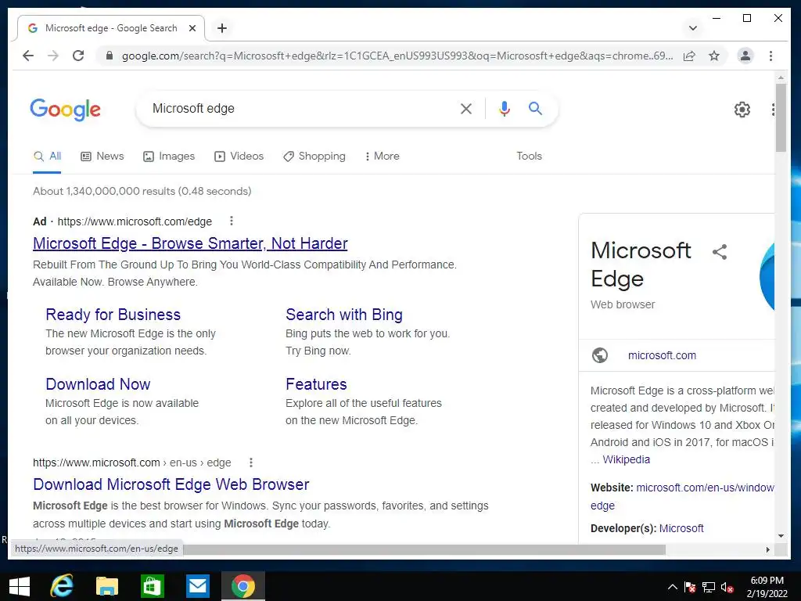Reload the current page
This screenshot has height=601, width=801.
coord(78,56)
